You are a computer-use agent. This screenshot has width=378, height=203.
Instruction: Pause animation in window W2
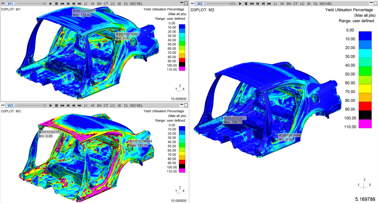click(x=246, y=4)
